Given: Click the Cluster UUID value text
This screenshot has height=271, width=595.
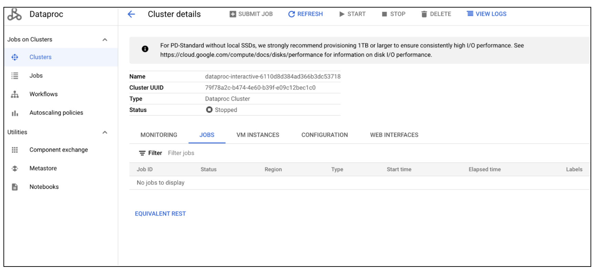Looking at the screenshot, I should click(260, 88).
